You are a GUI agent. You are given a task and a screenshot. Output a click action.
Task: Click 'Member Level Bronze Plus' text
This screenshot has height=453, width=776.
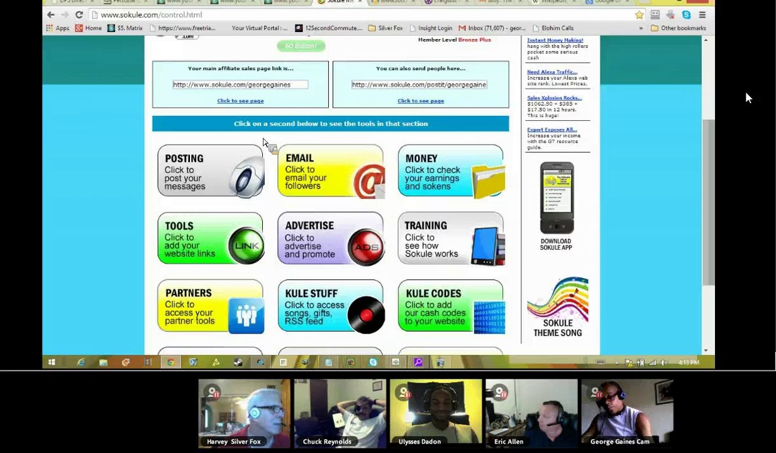(454, 40)
